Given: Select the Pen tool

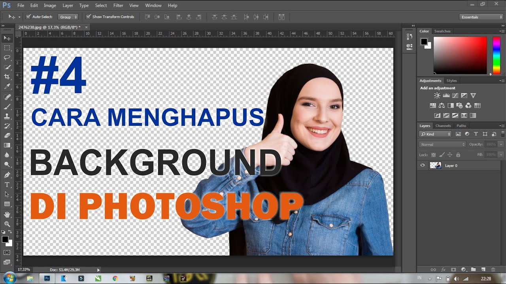Looking at the screenshot, I should (7, 175).
